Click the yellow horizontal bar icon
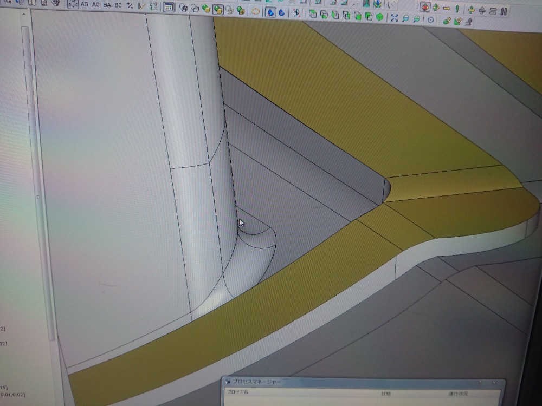Screen dimensions: 542x406 coord(447,8)
